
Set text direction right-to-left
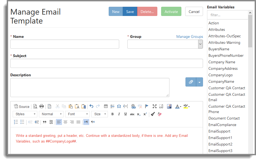click(93, 122)
